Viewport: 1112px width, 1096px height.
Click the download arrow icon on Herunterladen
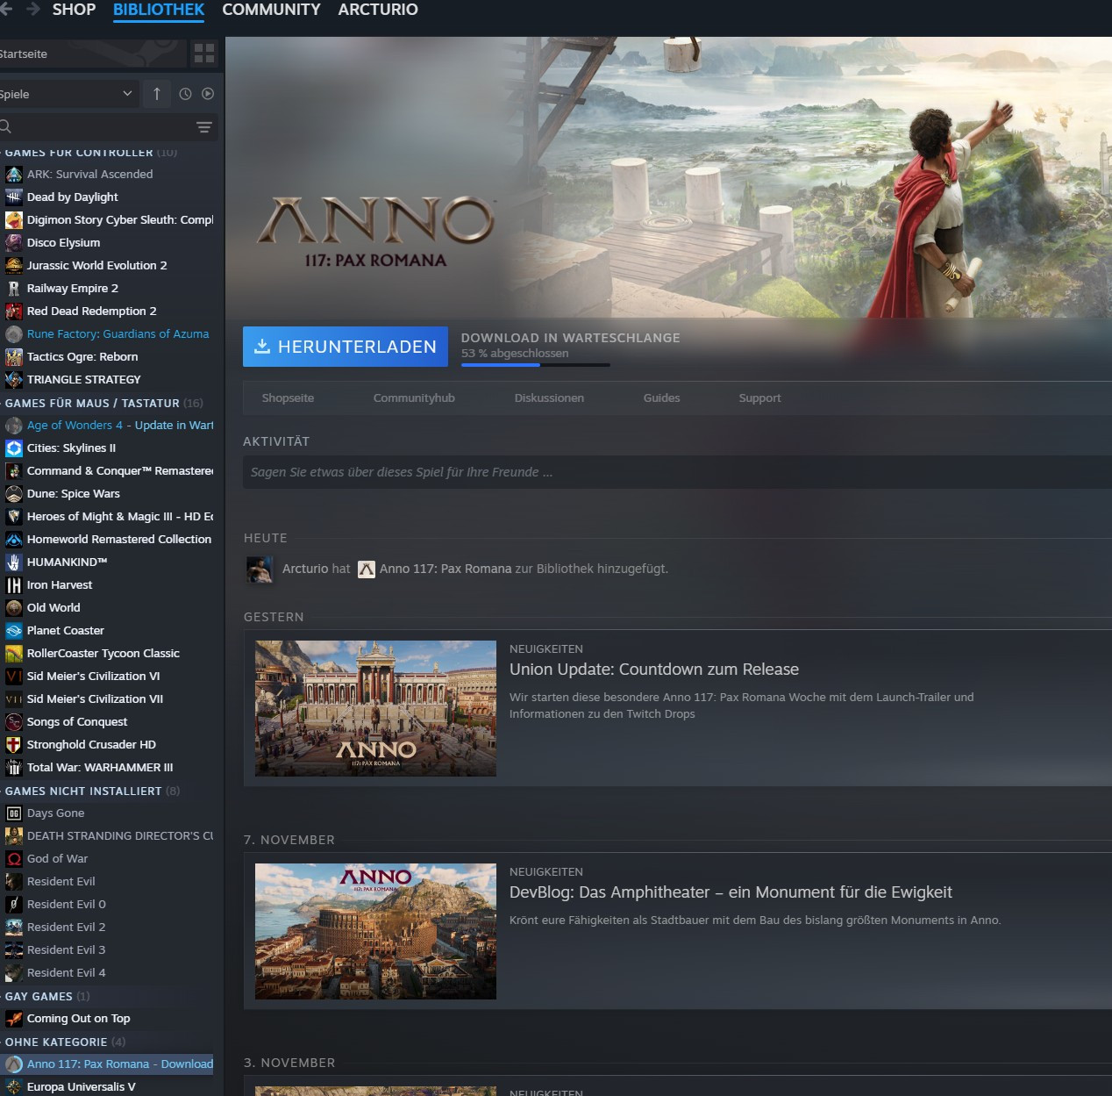coord(262,347)
